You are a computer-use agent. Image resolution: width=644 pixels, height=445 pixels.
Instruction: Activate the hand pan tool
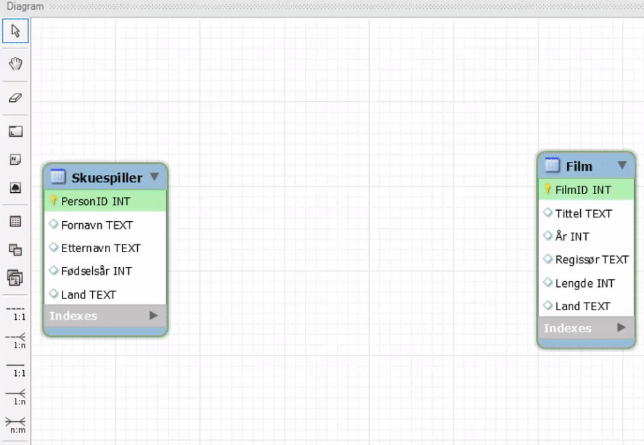click(15, 63)
